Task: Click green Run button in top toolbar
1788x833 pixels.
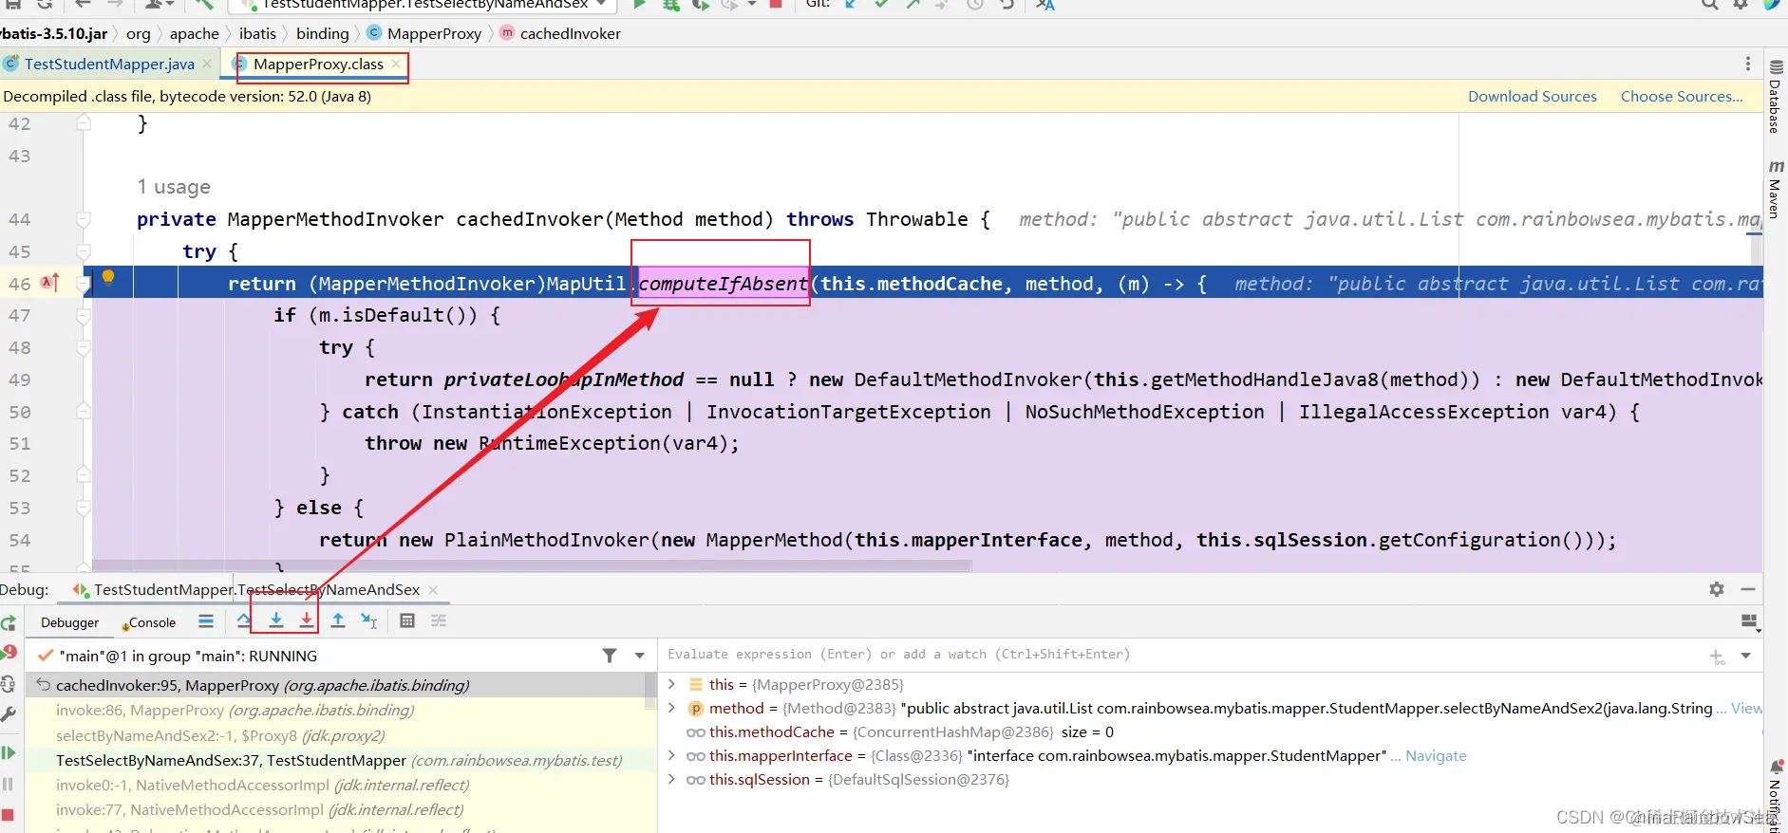Action: (640, 4)
